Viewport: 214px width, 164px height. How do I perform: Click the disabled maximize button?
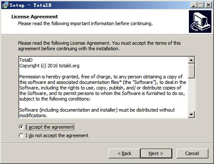coord(201,5)
